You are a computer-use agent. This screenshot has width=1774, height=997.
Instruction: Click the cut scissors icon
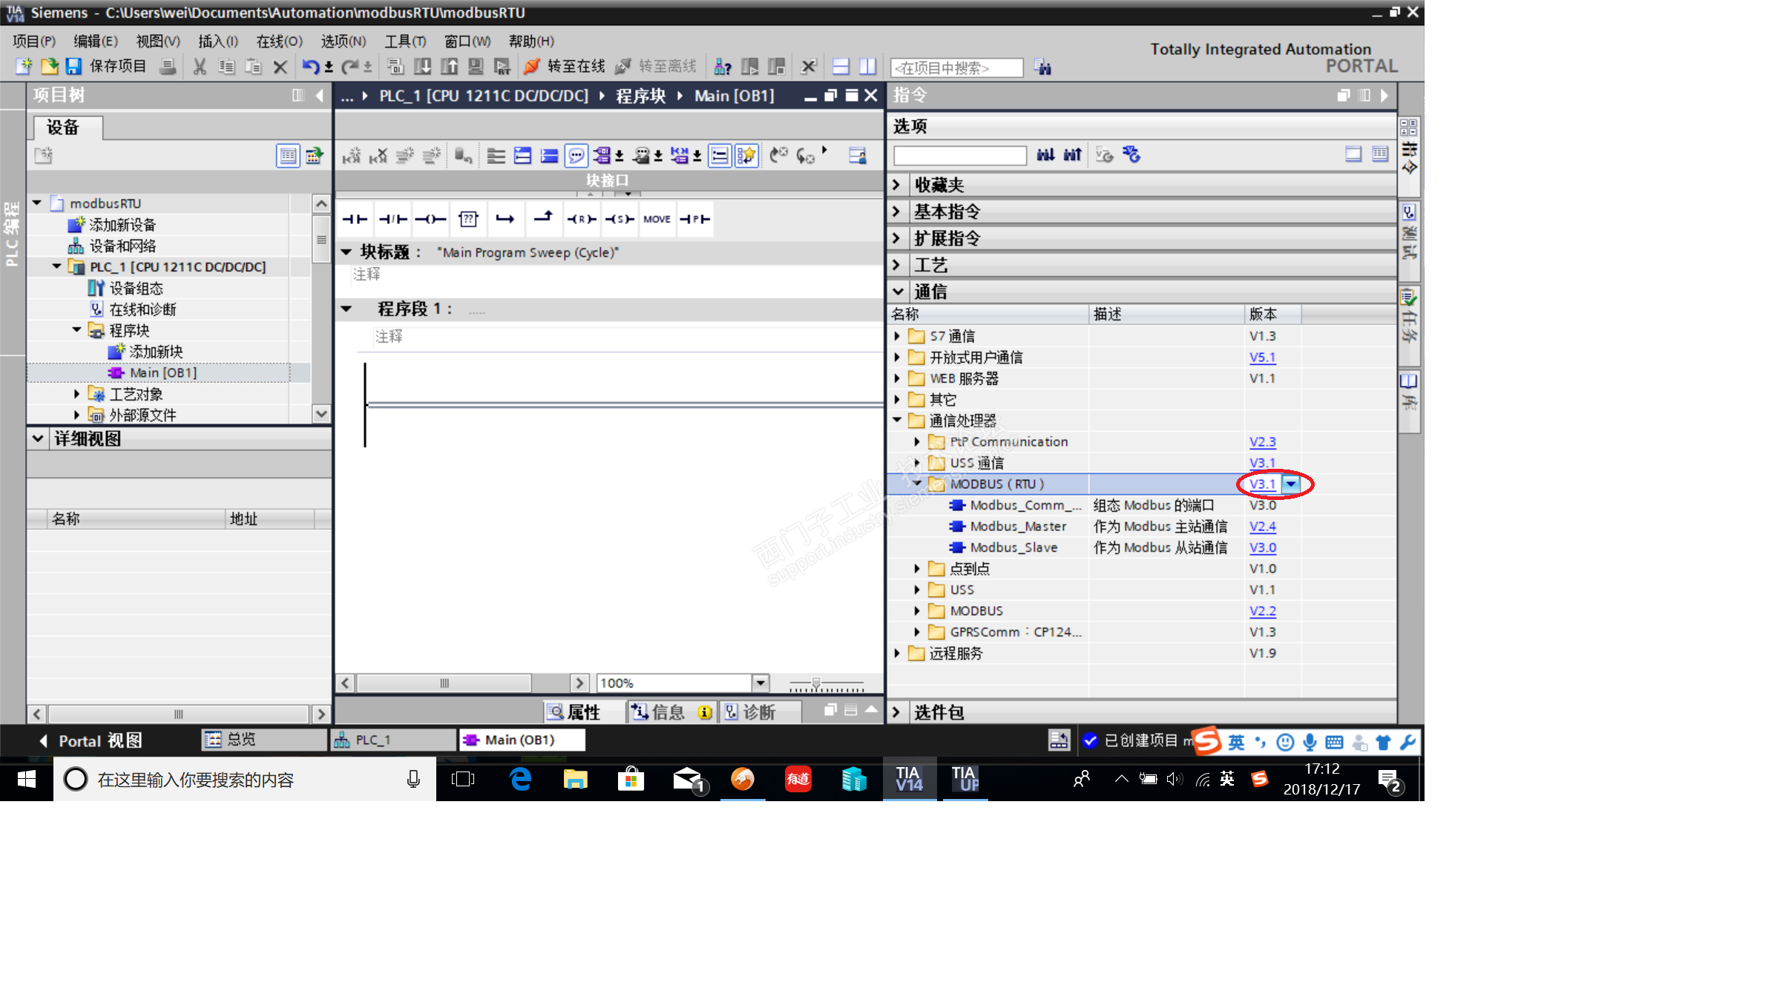[x=200, y=67]
